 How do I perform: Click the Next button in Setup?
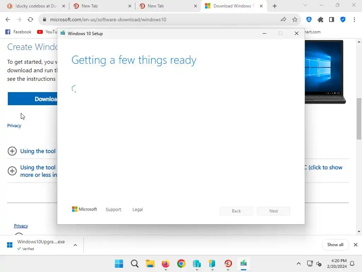(274, 211)
